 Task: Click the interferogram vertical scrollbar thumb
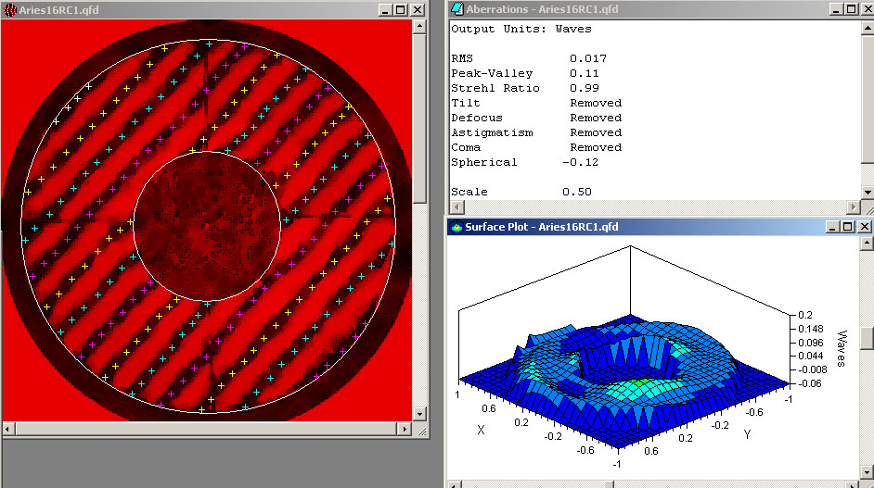pos(419,118)
